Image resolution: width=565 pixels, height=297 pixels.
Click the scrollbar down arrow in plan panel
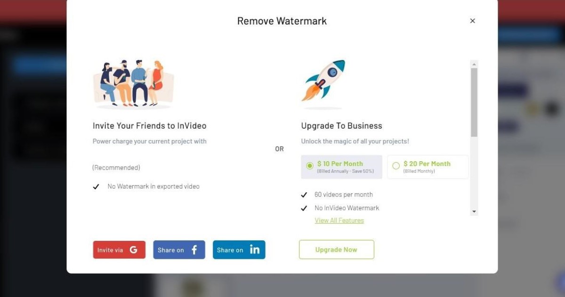(474, 212)
